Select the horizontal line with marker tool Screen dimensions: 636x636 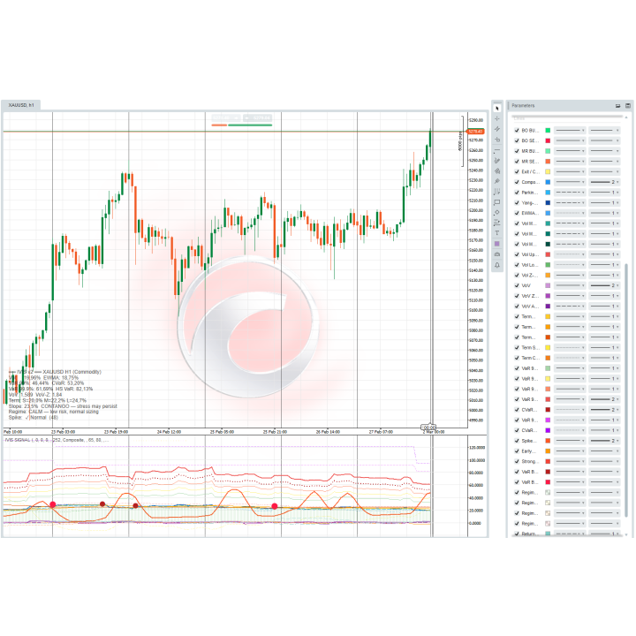point(496,140)
